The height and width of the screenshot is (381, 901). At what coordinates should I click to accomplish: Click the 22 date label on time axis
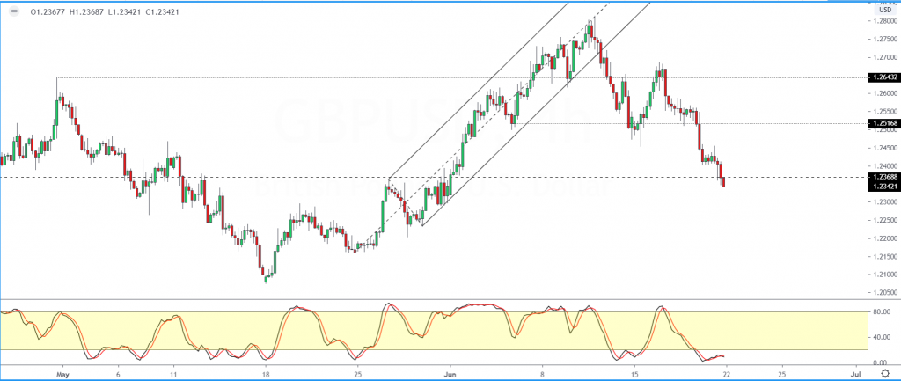726,374
